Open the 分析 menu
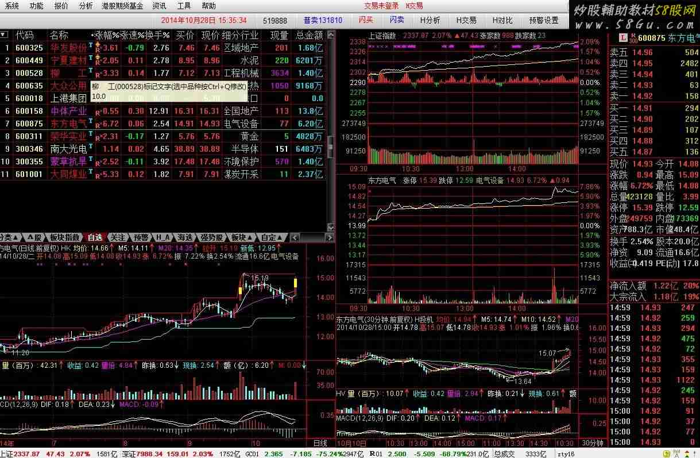This screenshot has width=700, height=458. [86, 6]
